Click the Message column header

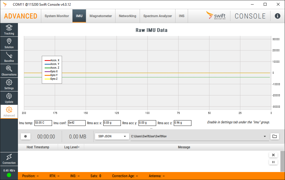(184, 147)
